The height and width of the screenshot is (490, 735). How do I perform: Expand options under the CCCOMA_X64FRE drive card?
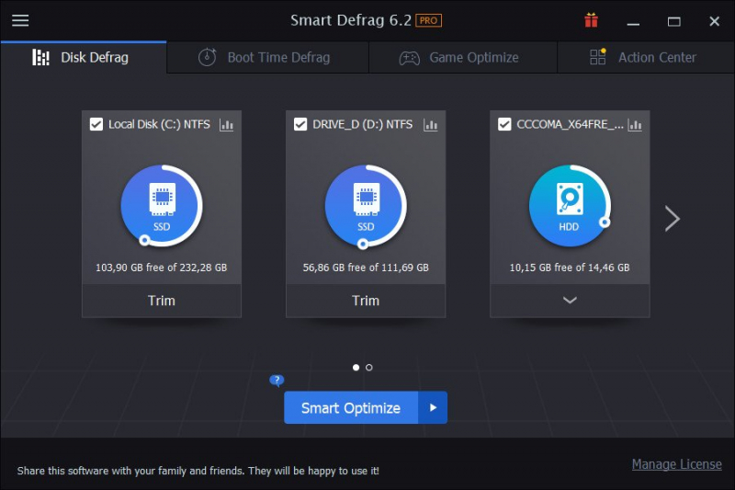(x=570, y=300)
